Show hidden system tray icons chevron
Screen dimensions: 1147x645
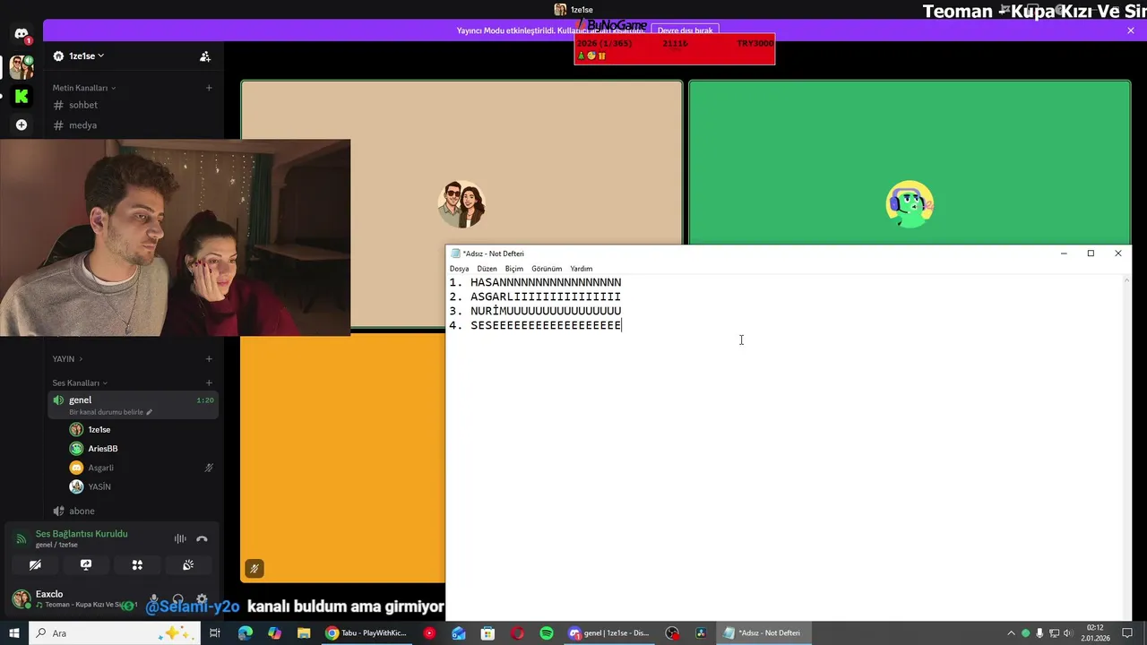(x=1012, y=633)
